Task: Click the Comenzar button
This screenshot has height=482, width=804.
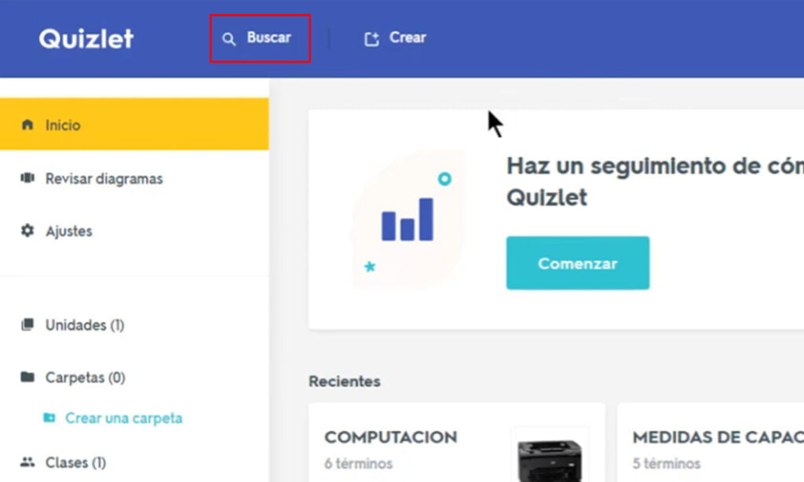Action: [578, 263]
